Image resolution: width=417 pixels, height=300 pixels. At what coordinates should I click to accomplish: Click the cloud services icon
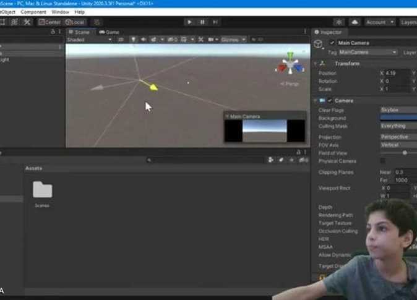355,22
